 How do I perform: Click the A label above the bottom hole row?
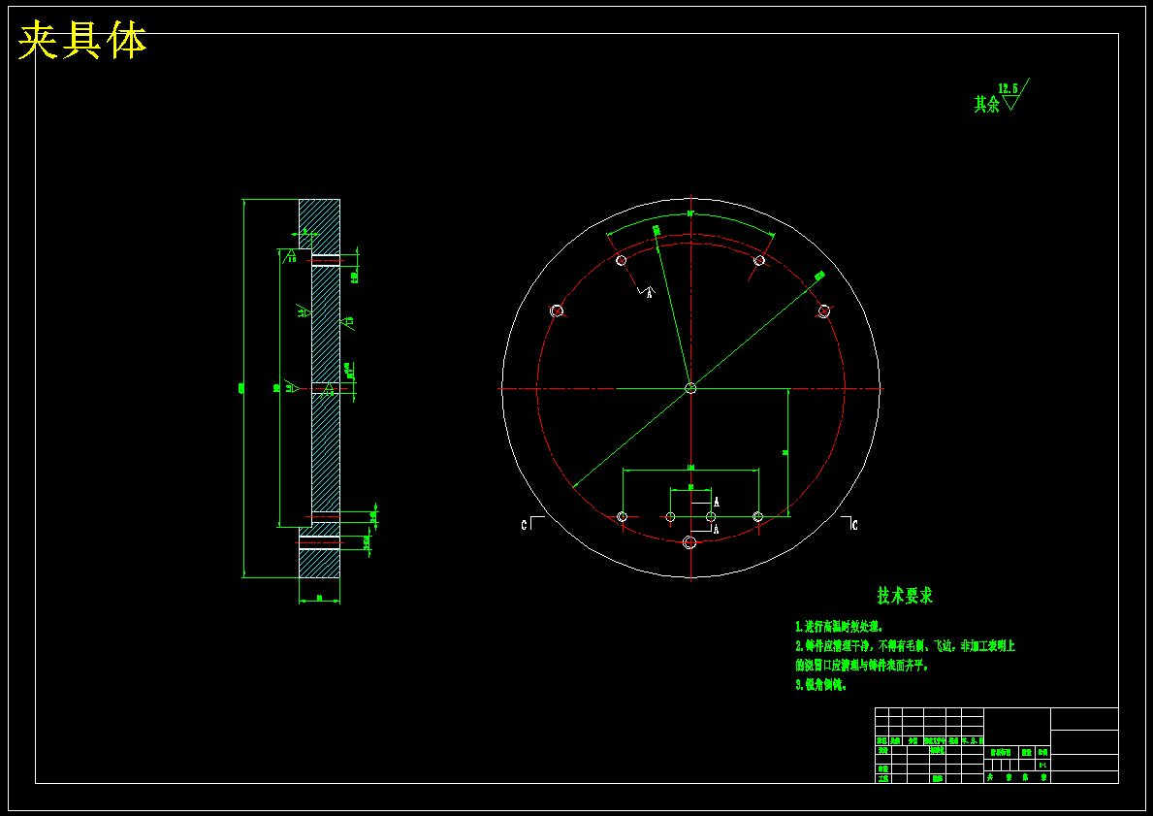pyautogui.click(x=717, y=502)
